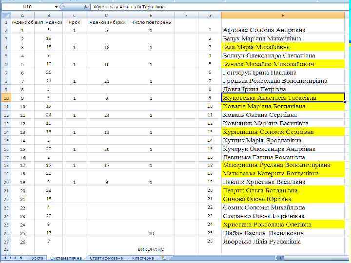Select cell 'Кучерук Олександра Андріївна'
The height and width of the screenshot is (263, 351).
(x=283, y=149)
